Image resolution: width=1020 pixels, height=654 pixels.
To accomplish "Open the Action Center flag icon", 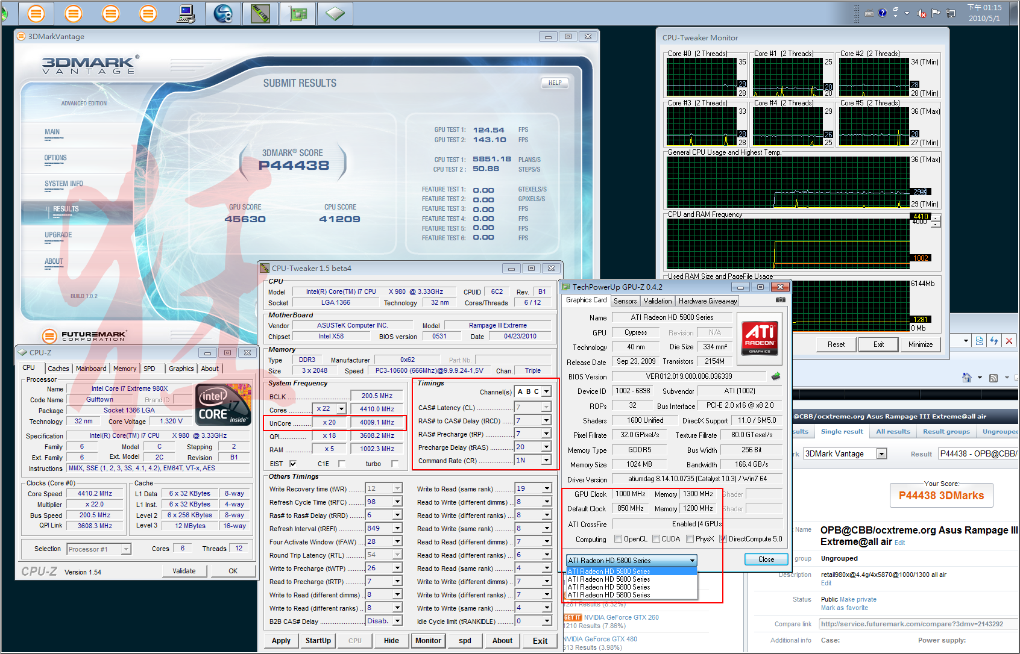I will pyautogui.click(x=936, y=13).
